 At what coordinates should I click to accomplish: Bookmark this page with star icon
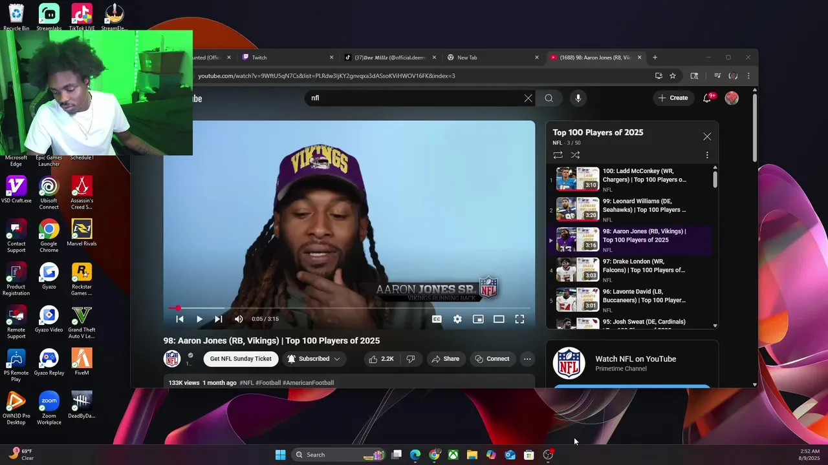point(673,76)
